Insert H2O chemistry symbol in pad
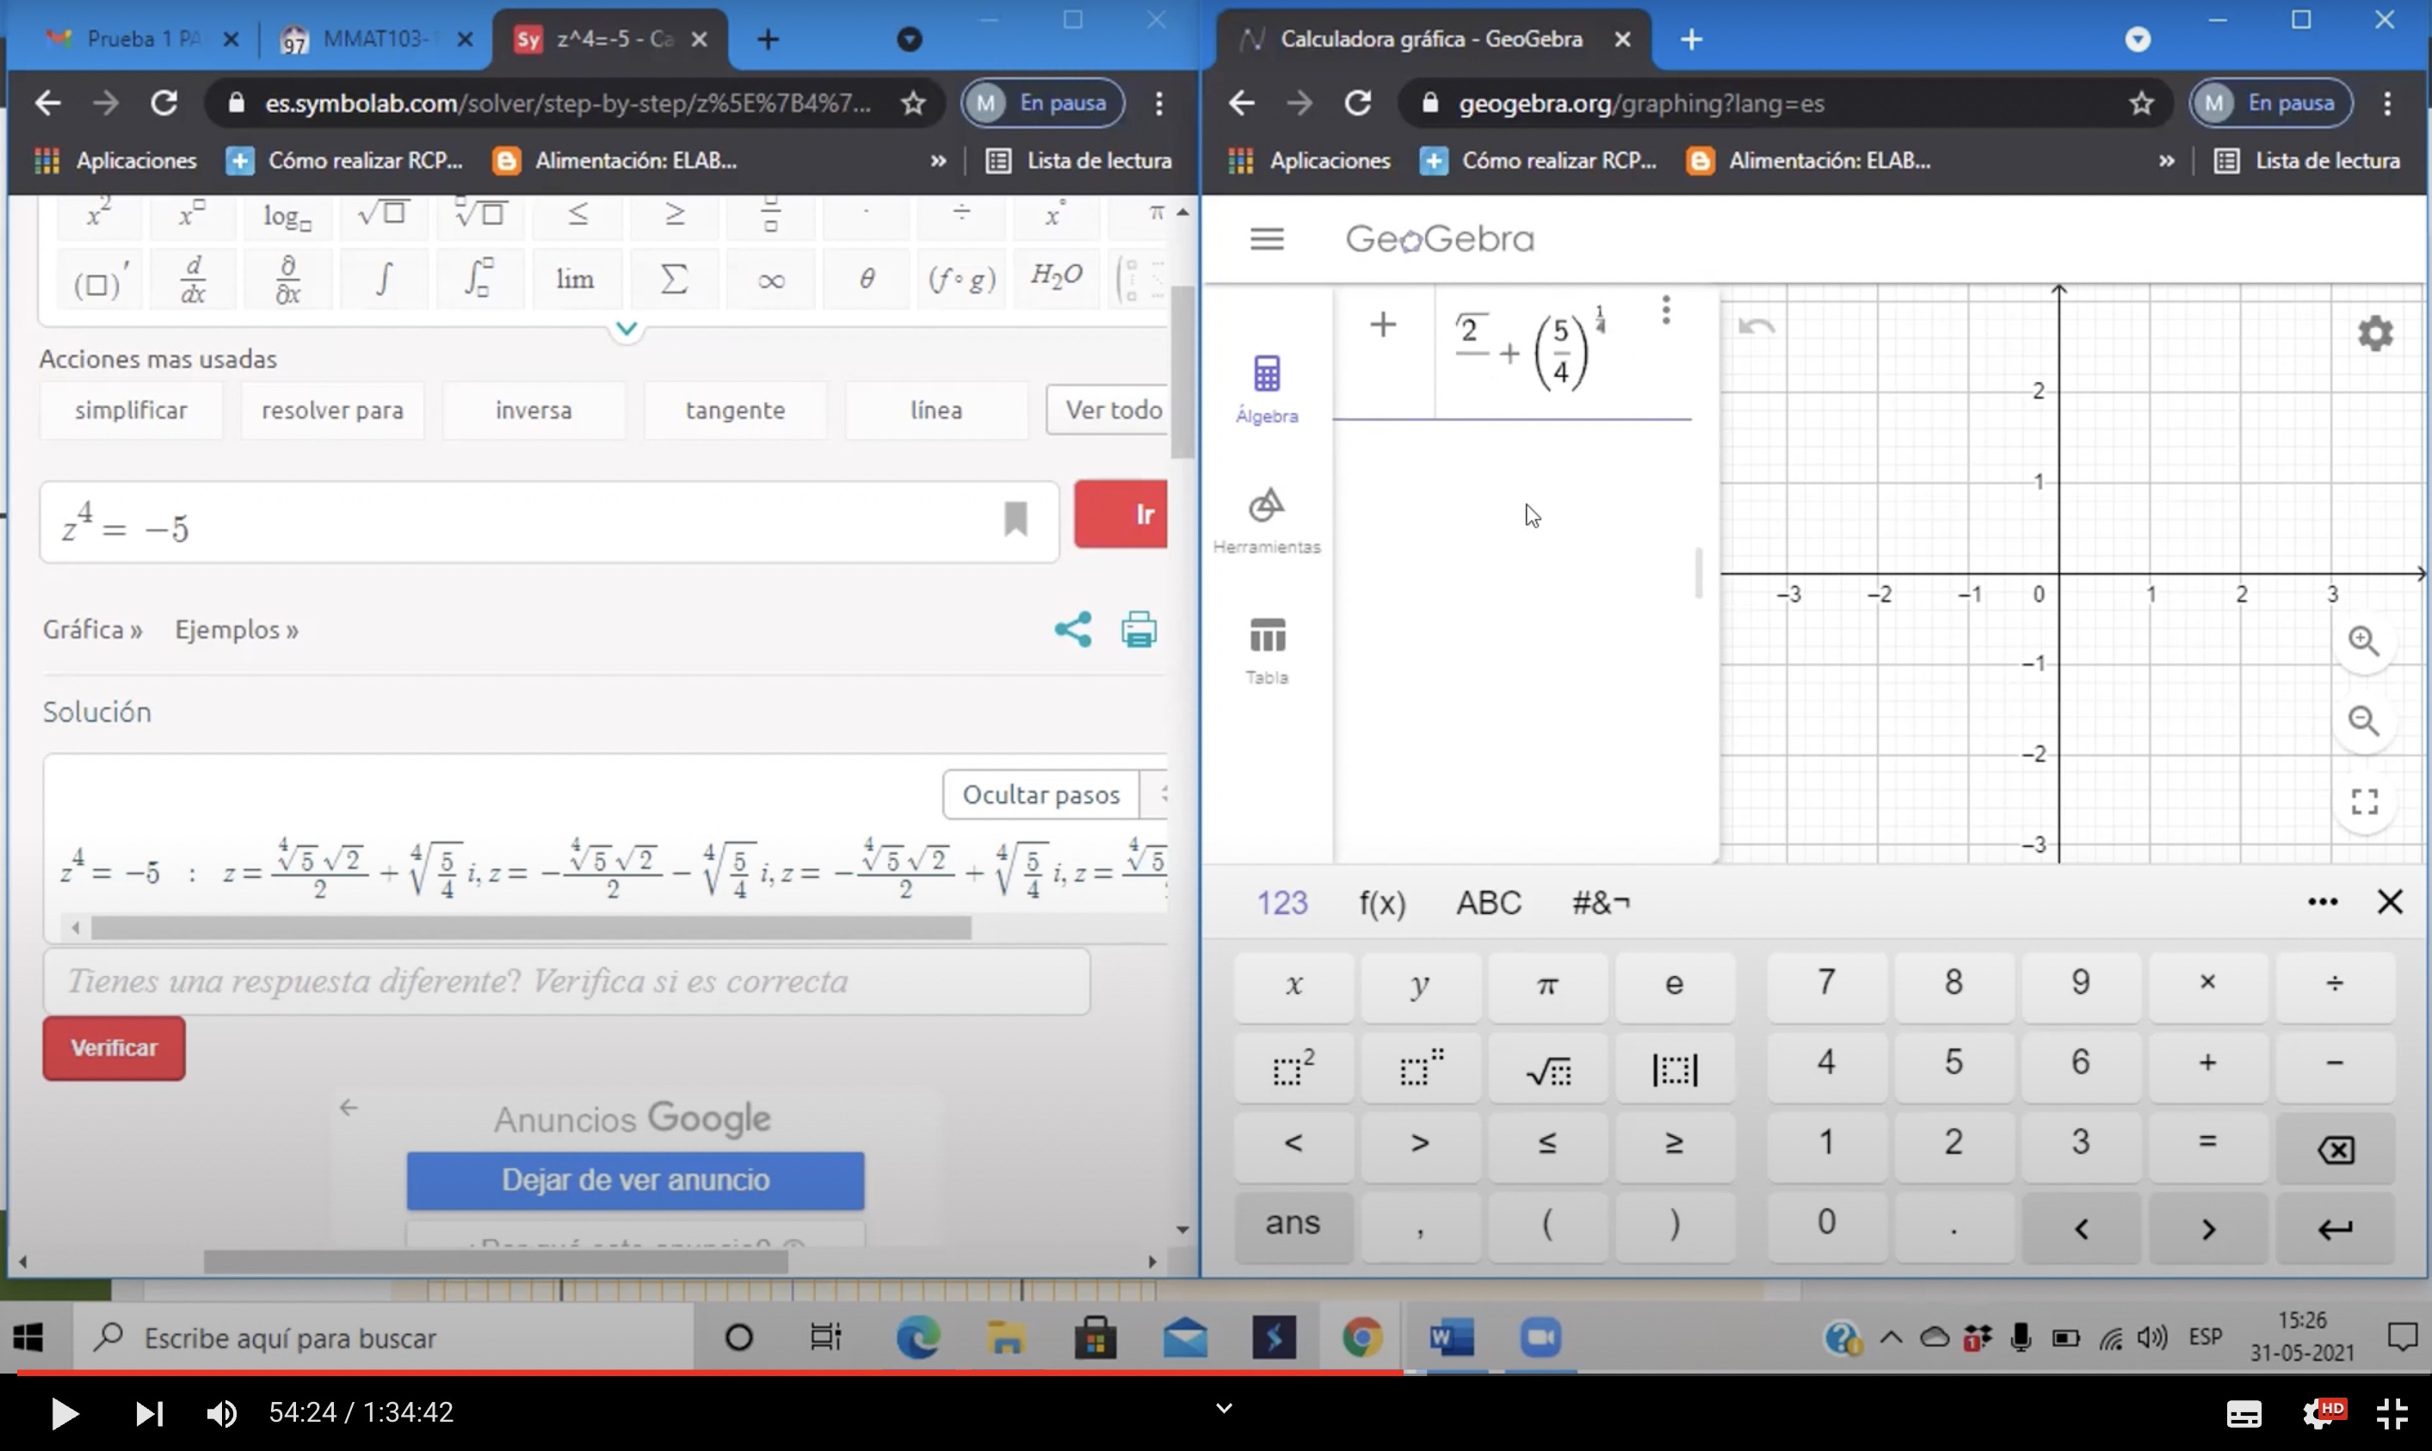The image size is (2432, 1451). tap(1056, 277)
